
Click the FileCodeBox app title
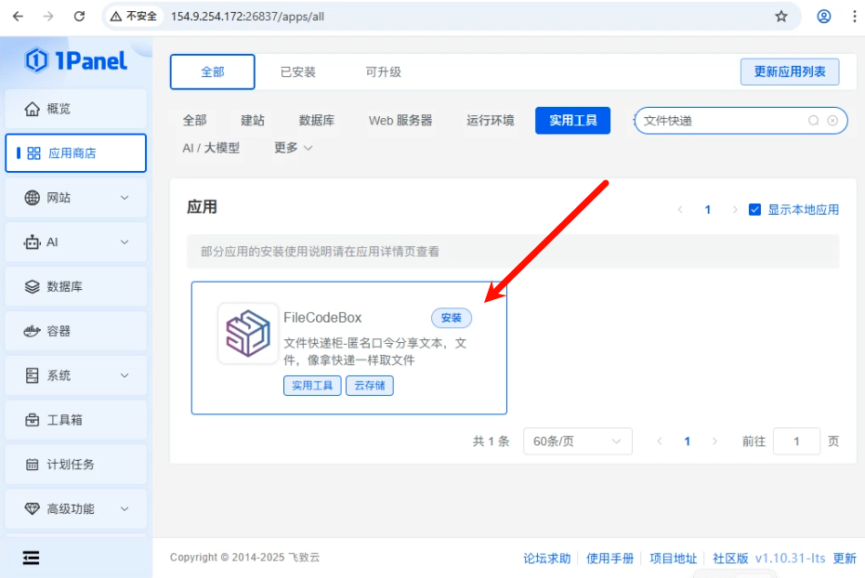point(322,318)
